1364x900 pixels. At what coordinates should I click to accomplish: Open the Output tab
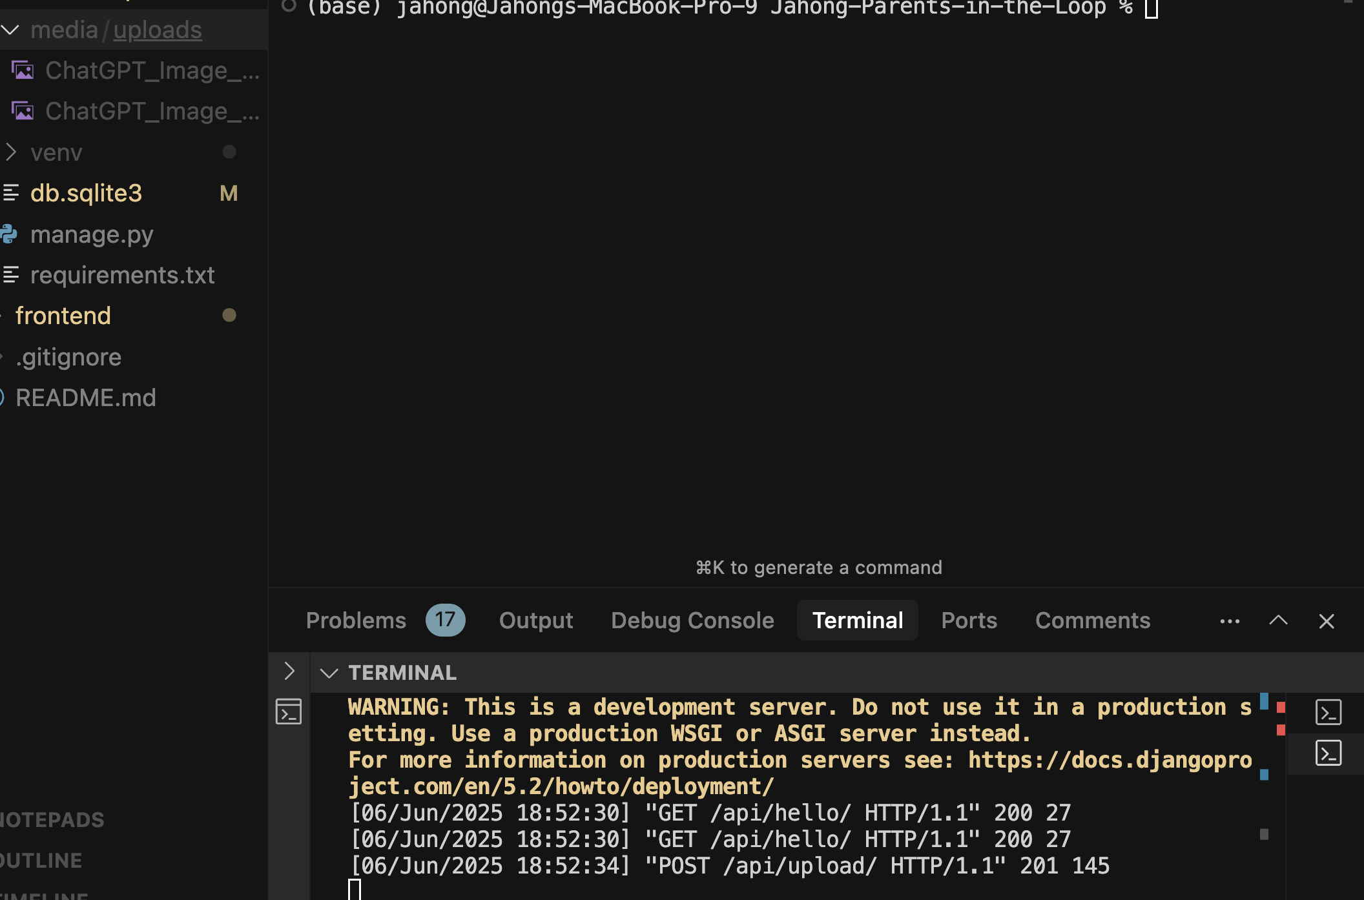[535, 620]
